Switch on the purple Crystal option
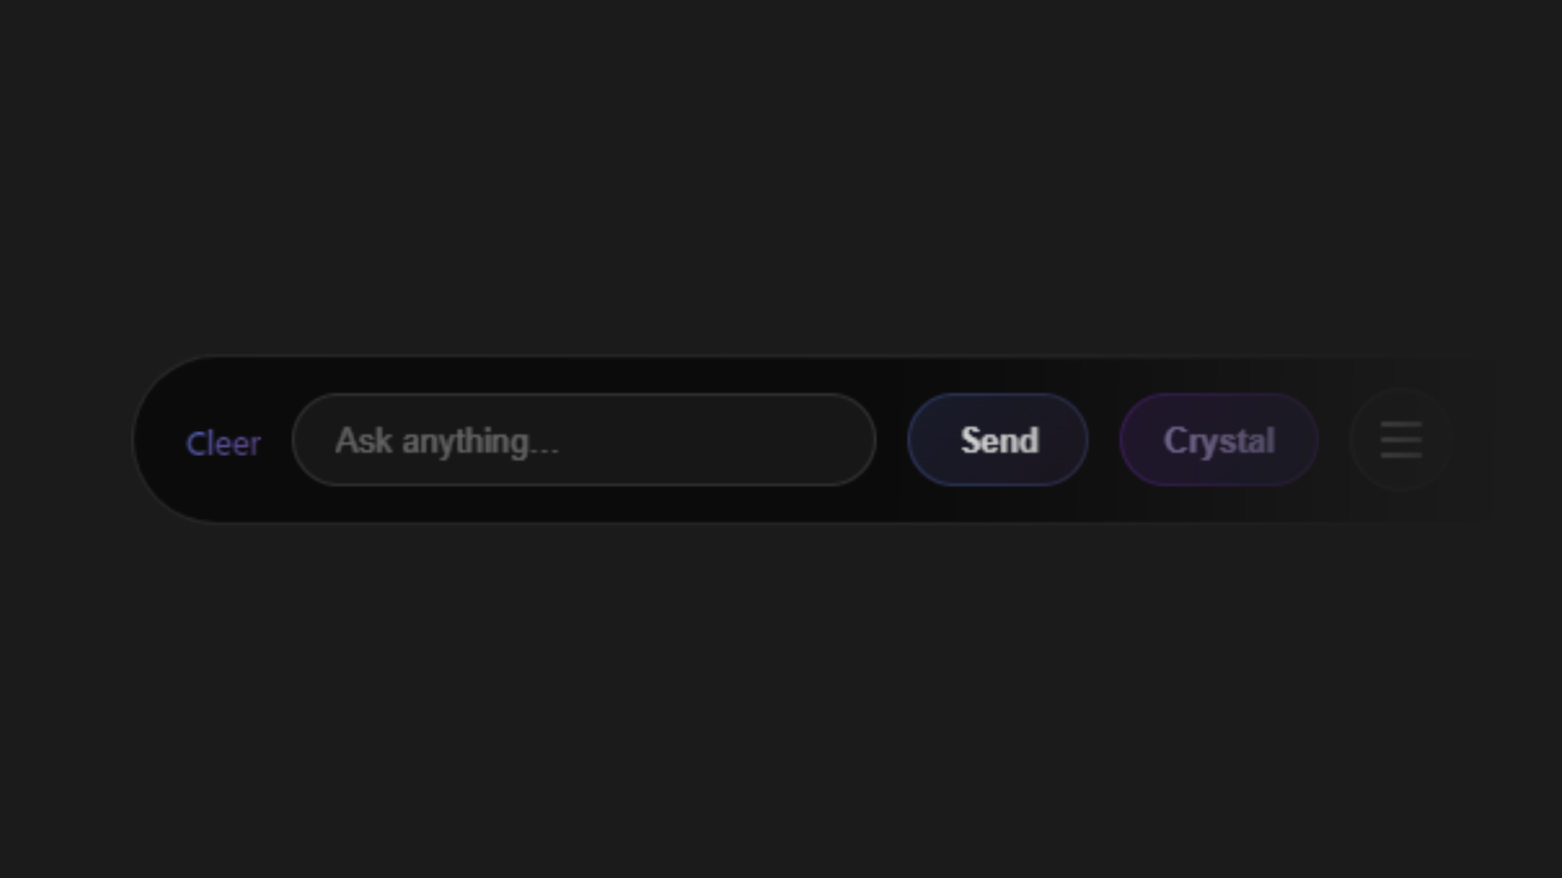 tap(1219, 440)
